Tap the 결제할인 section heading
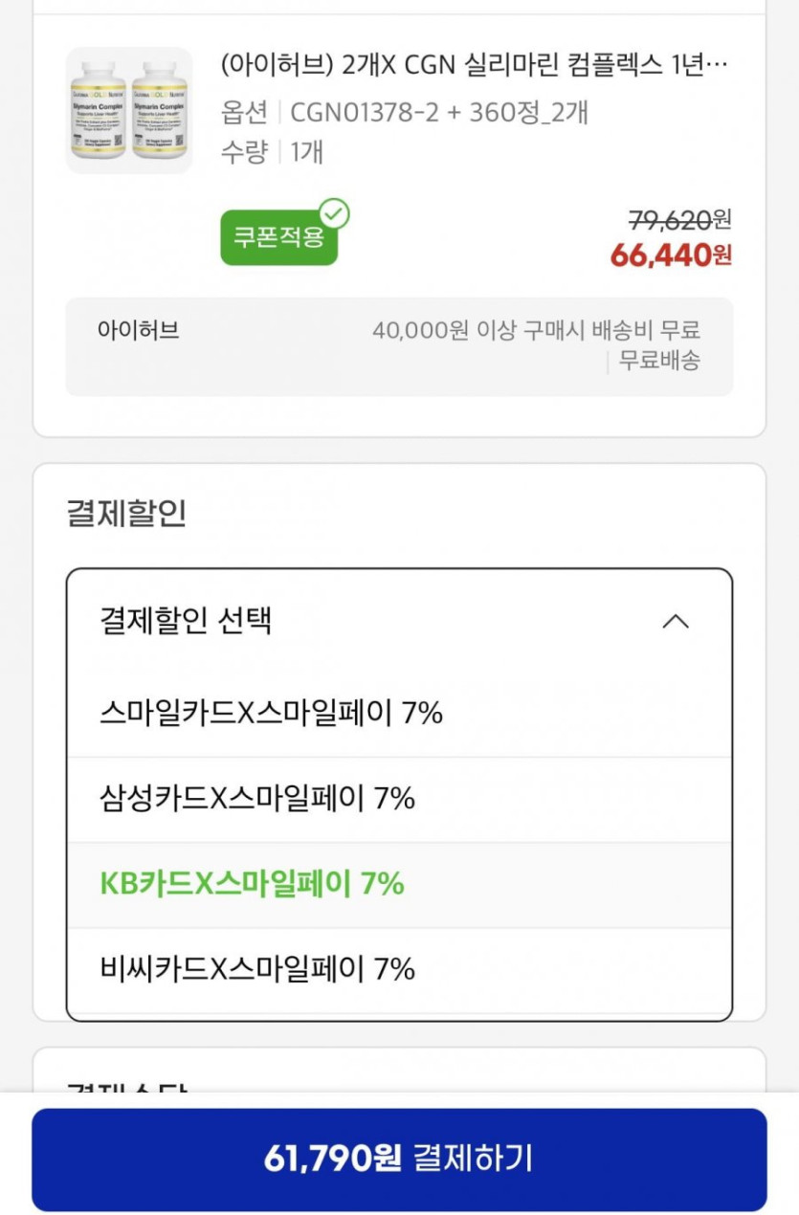The height and width of the screenshot is (1215, 799). point(125,514)
